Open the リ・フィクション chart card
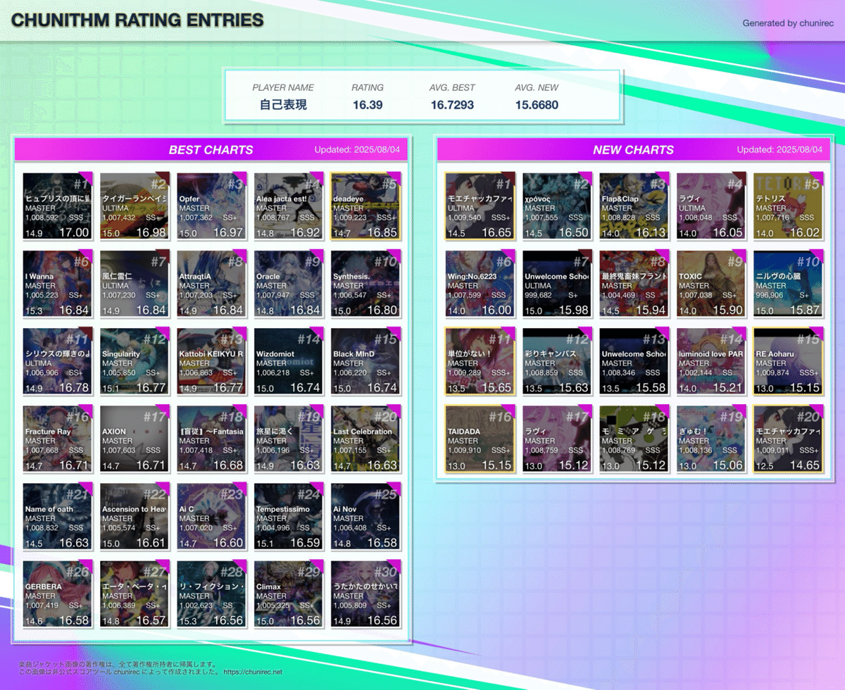The height and width of the screenshot is (690, 845). click(x=211, y=594)
